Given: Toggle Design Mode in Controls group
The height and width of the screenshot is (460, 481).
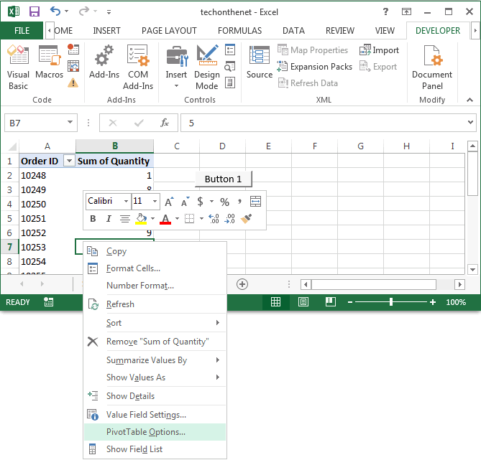Looking at the screenshot, I should point(207,67).
